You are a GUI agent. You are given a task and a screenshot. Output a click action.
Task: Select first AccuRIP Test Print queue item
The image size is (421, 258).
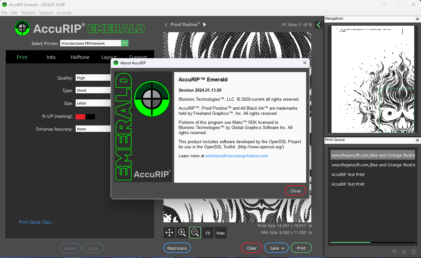pyautogui.click(x=373, y=174)
